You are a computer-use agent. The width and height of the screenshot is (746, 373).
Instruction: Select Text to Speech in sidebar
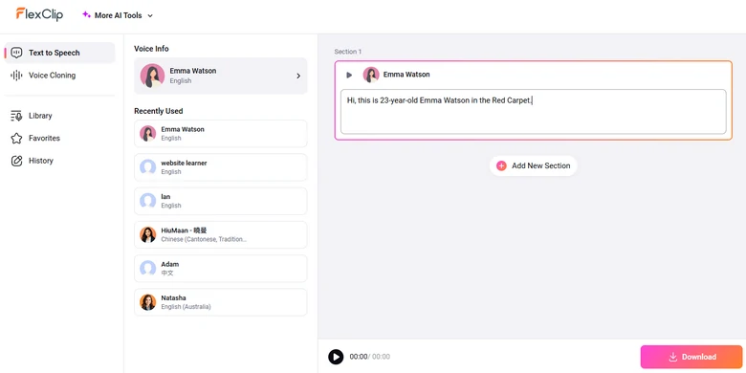[x=59, y=53]
